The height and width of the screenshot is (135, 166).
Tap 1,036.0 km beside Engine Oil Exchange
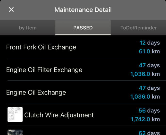click(x=145, y=97)
